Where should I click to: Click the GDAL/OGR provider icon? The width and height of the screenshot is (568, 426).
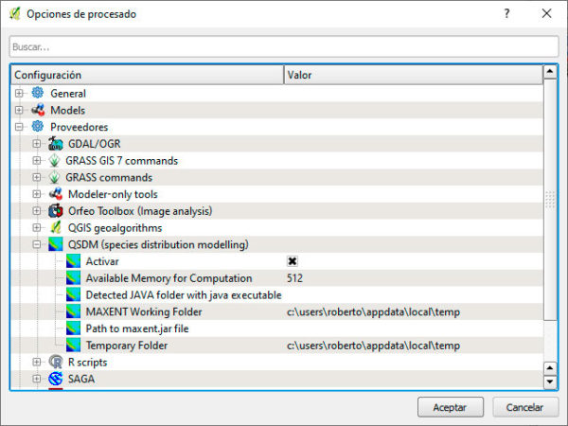click(56, 144)
